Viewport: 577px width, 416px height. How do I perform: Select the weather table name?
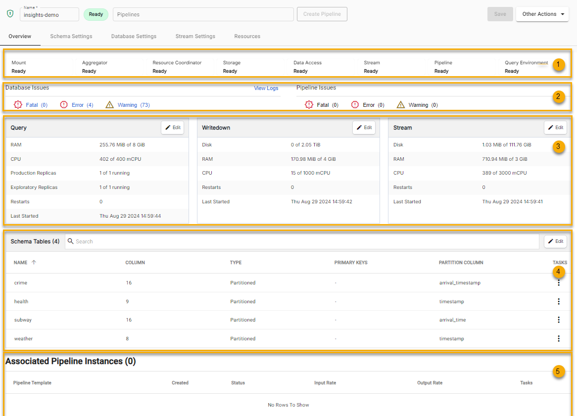(23, 338)
